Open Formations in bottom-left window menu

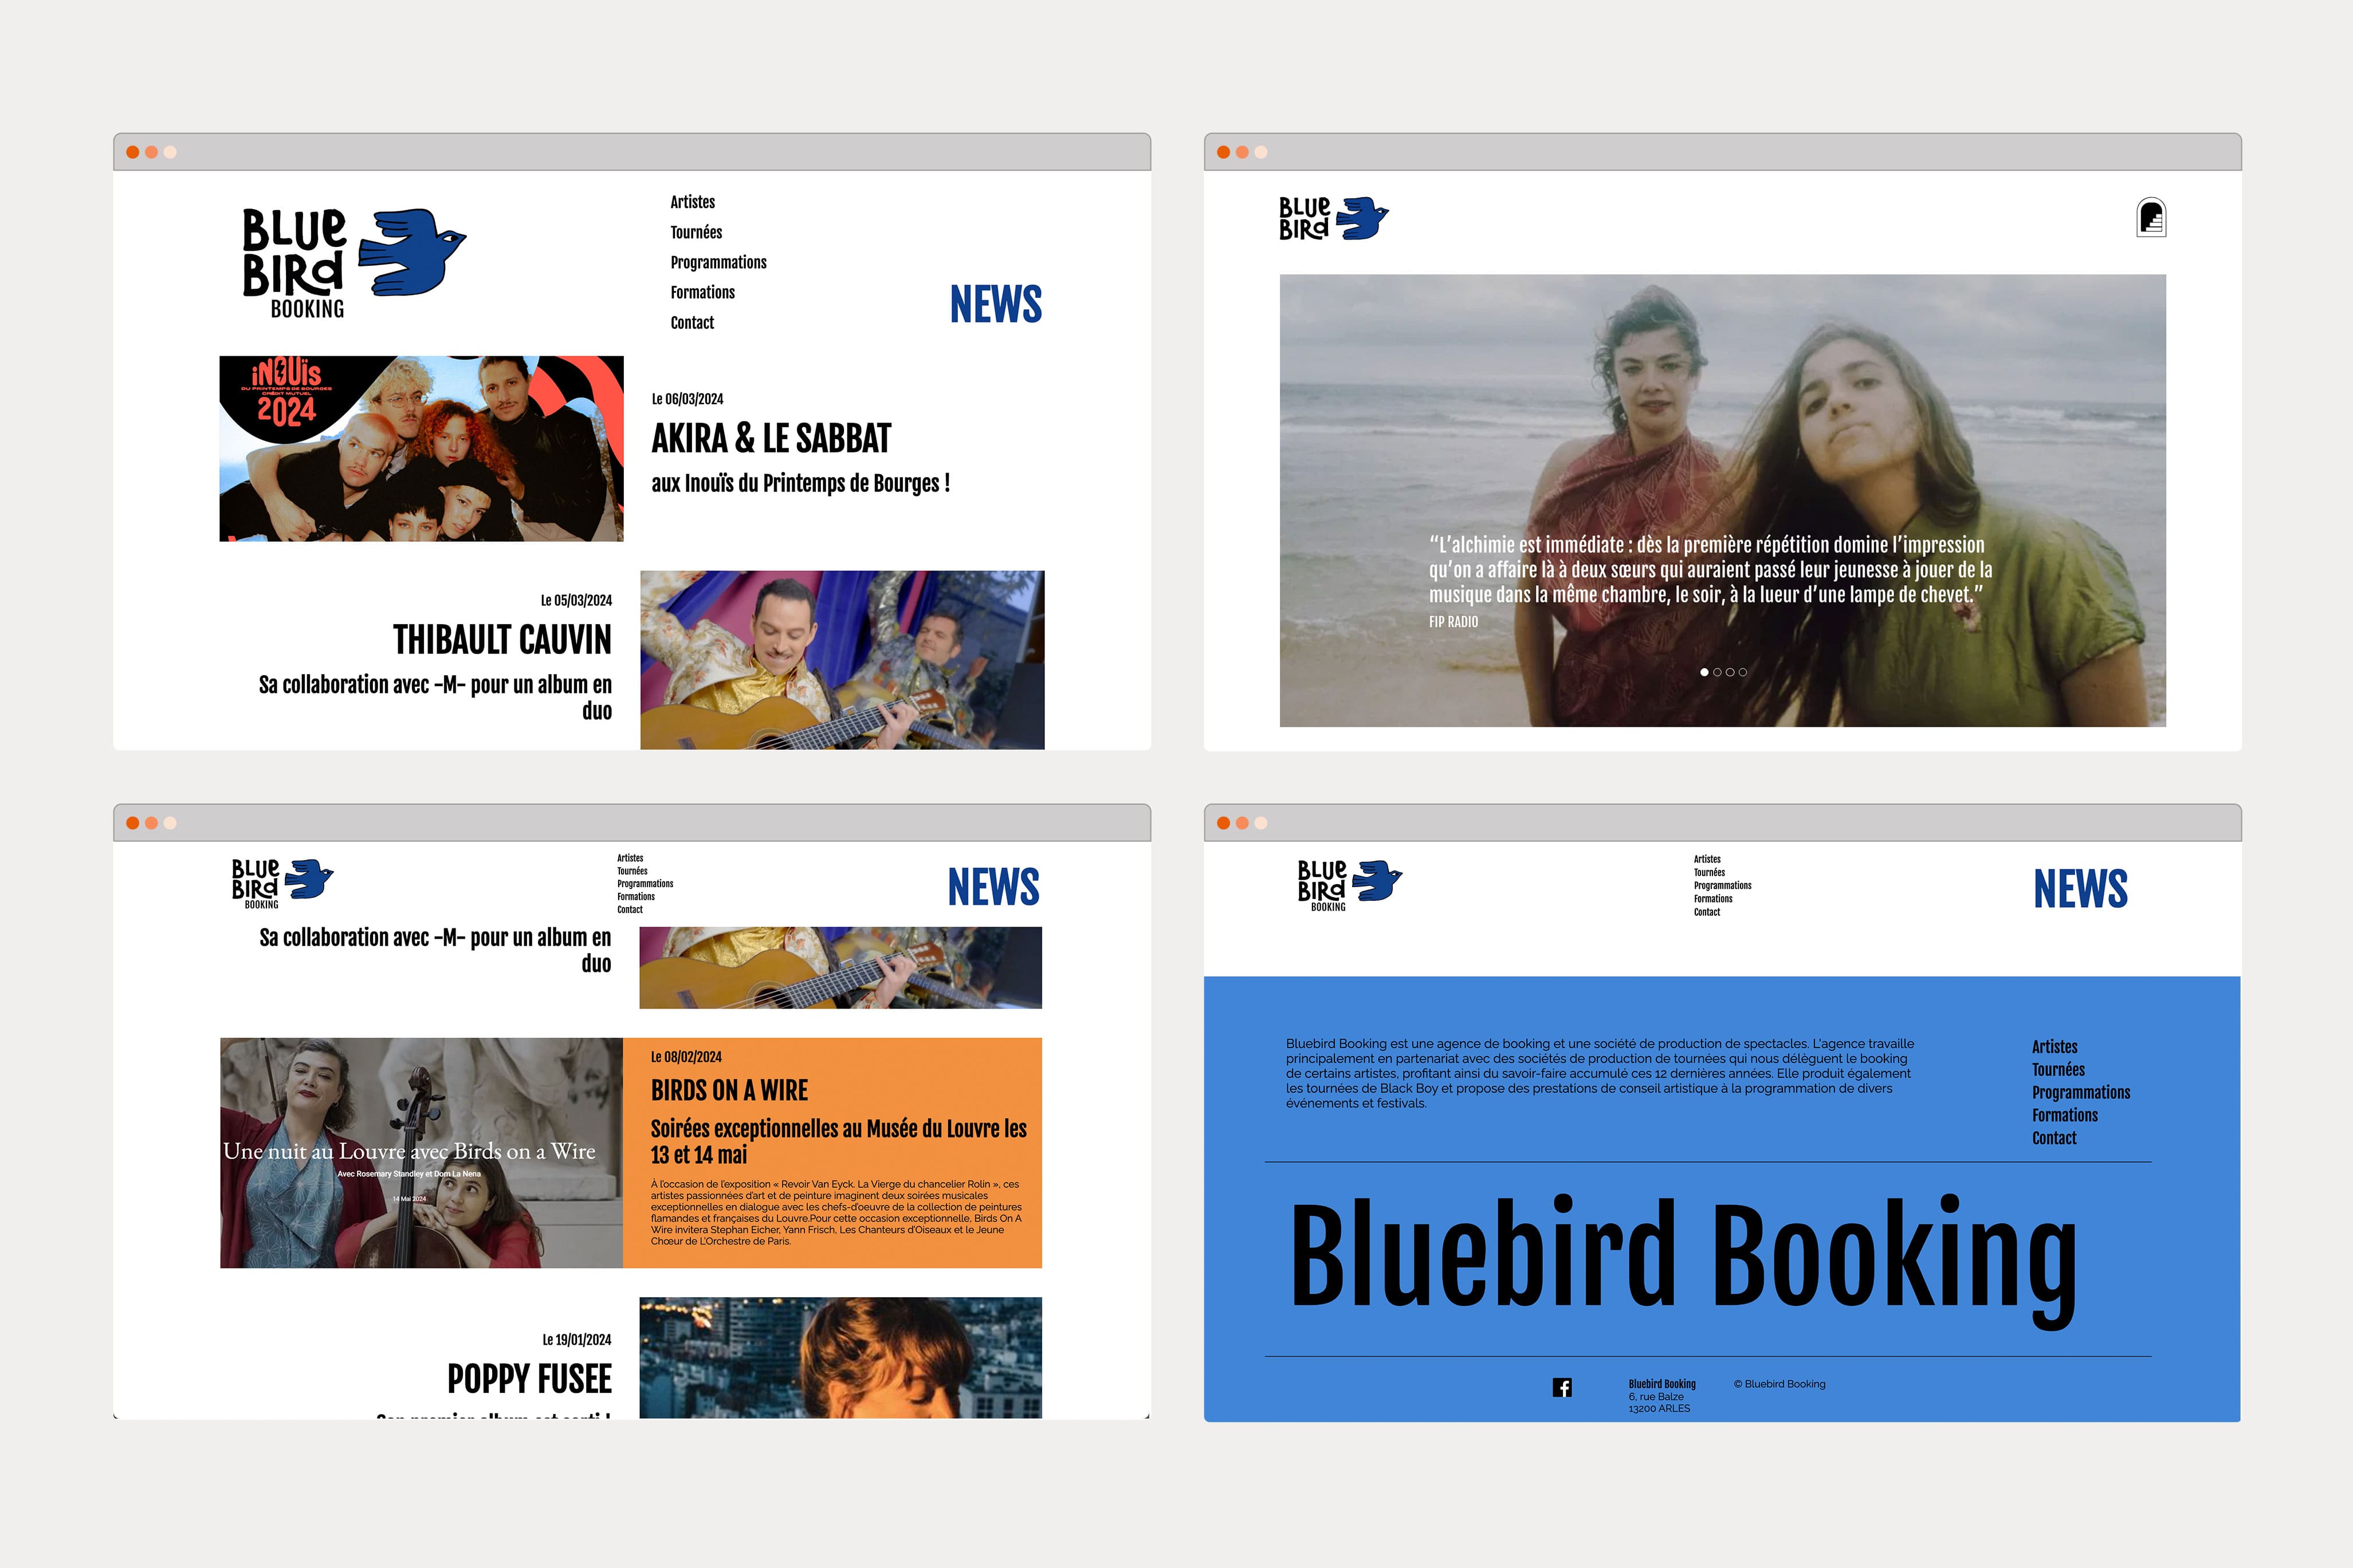(637, 897)
